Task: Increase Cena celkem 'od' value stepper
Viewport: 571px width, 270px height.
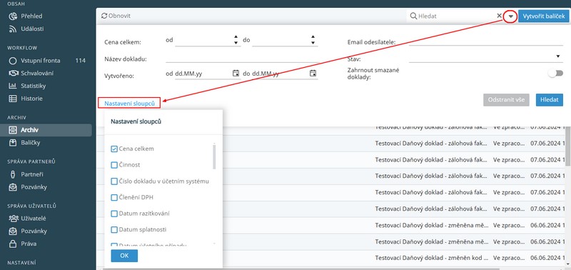Action: (236, 37)
